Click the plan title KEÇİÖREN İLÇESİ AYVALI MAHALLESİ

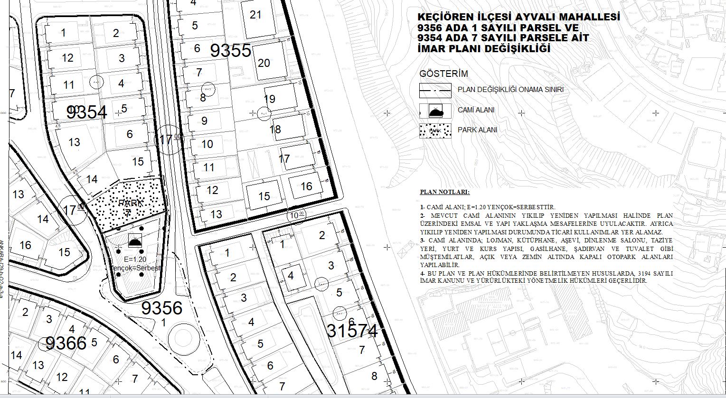pos(519,17)
